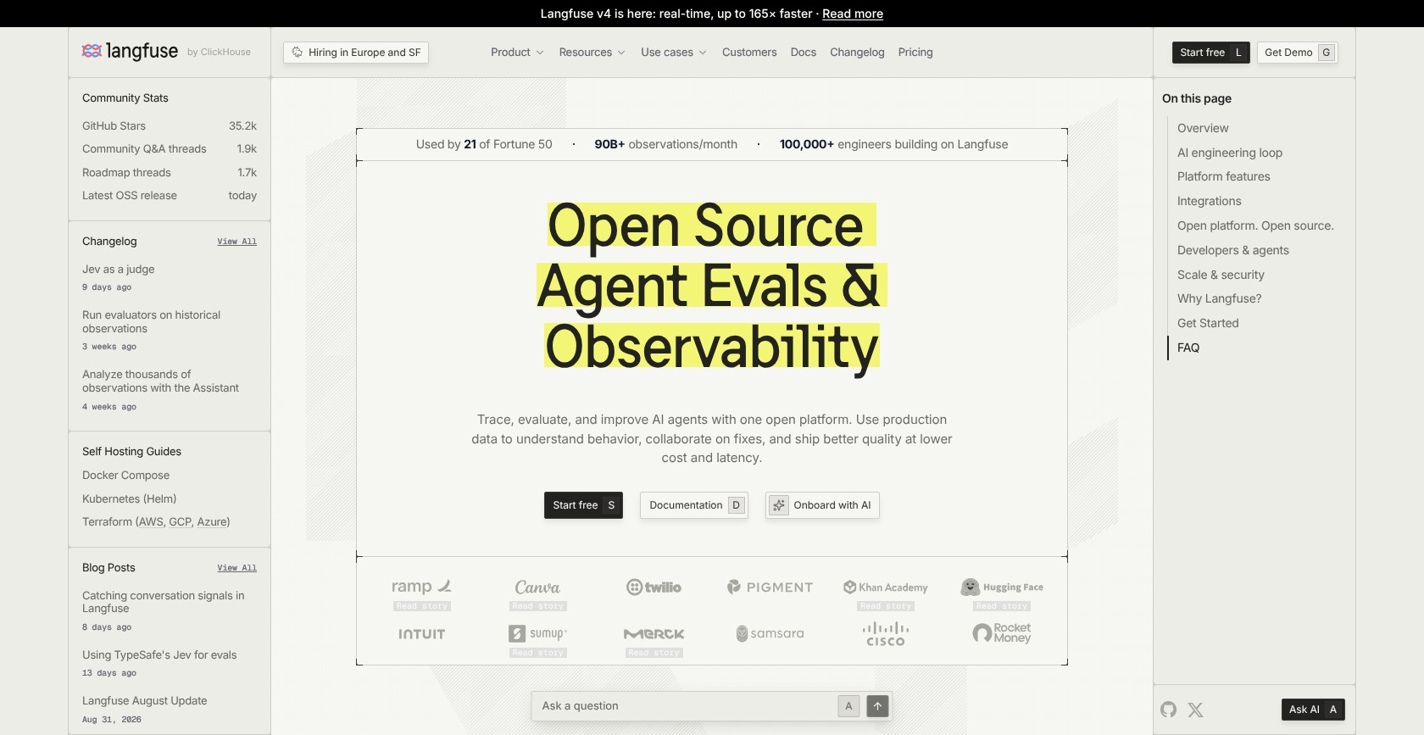Go to the Customers nav item
This screenshot has height=735, width=1424.
point(749,52)
